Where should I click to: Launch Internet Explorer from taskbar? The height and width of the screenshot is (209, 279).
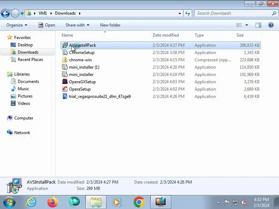coord(31,202)
